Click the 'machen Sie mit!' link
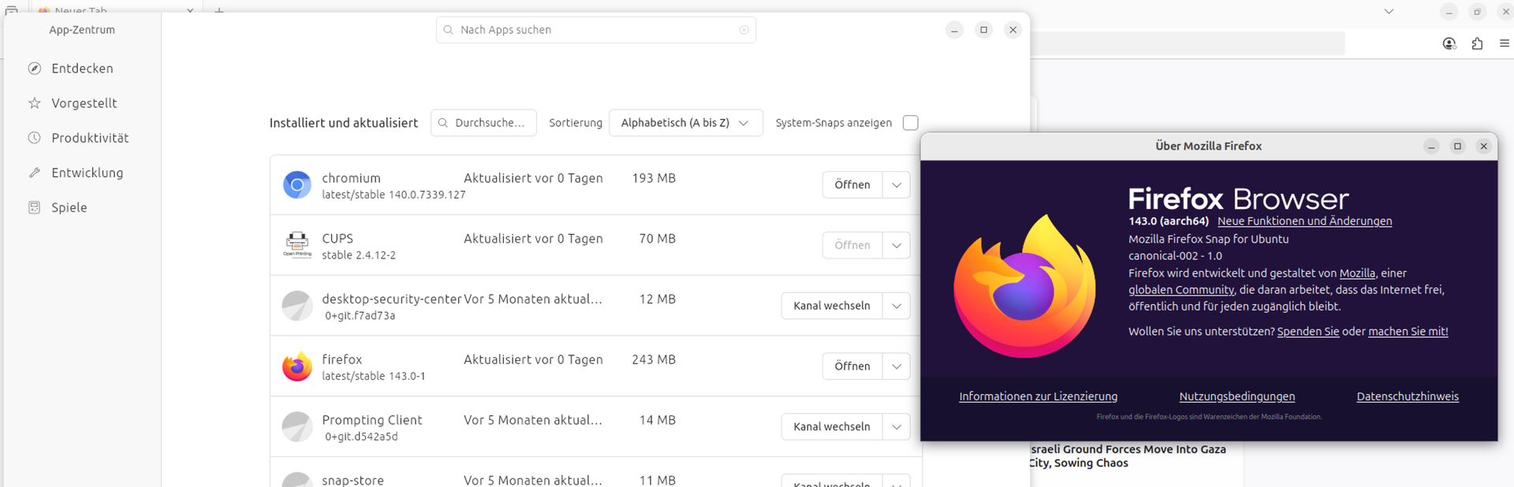1514x487 pixels. coord(1408,332)
